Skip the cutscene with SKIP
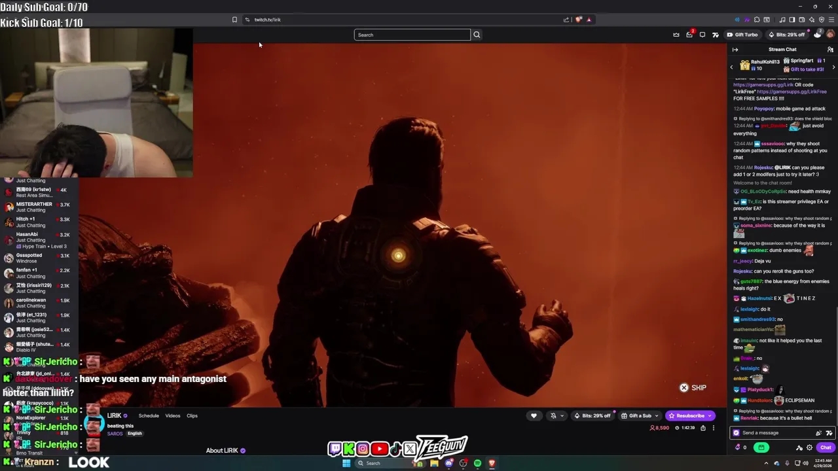 click(x=693, y=388)
